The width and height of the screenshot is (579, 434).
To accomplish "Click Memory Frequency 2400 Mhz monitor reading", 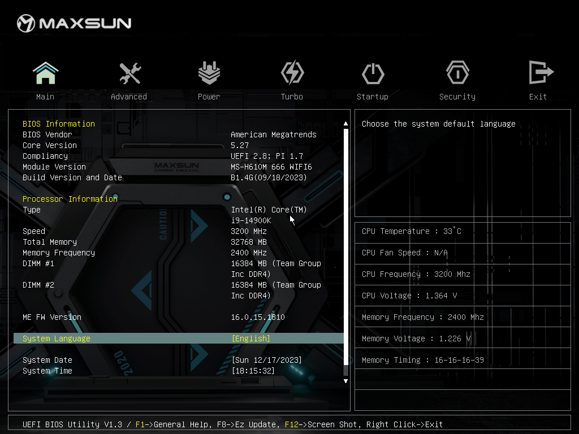I will [423, 317].
